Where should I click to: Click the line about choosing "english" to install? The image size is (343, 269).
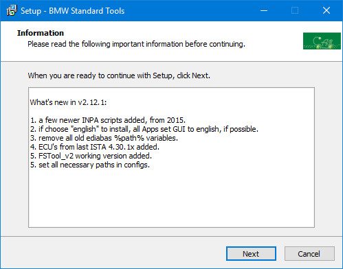click(144, 129)
